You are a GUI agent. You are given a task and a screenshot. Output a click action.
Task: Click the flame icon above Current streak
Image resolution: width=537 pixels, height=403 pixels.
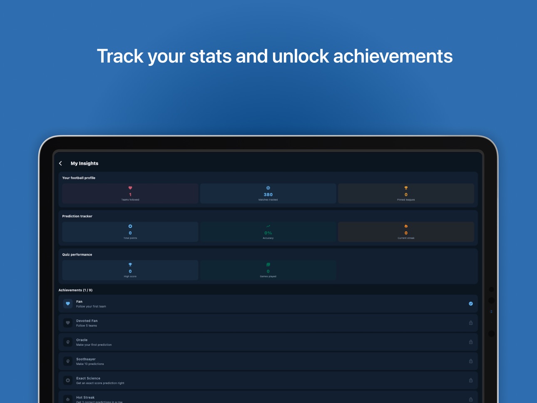point(406,226)
